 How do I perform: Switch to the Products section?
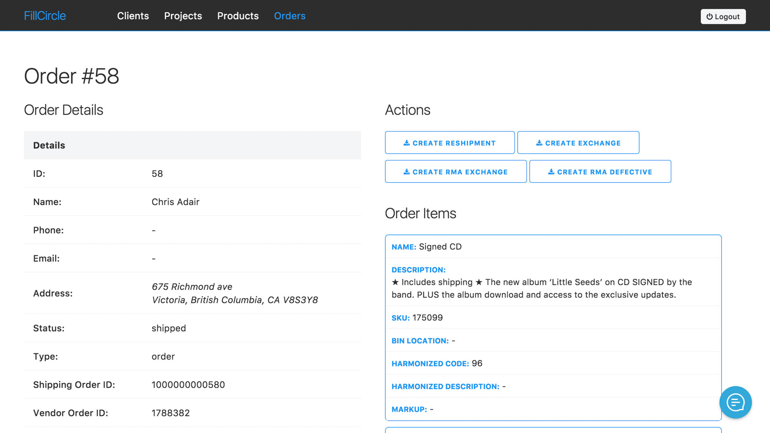[x=238, y=16]
